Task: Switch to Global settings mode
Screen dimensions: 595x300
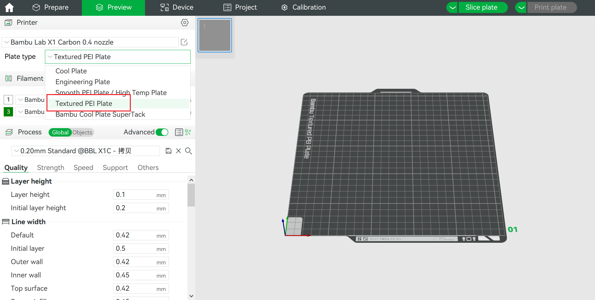Action: (60, 133)
